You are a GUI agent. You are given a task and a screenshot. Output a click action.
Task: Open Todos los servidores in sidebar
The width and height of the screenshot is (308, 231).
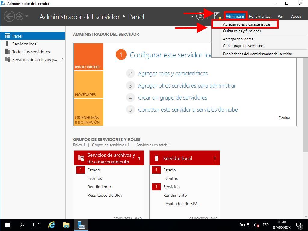pos(31,52)
